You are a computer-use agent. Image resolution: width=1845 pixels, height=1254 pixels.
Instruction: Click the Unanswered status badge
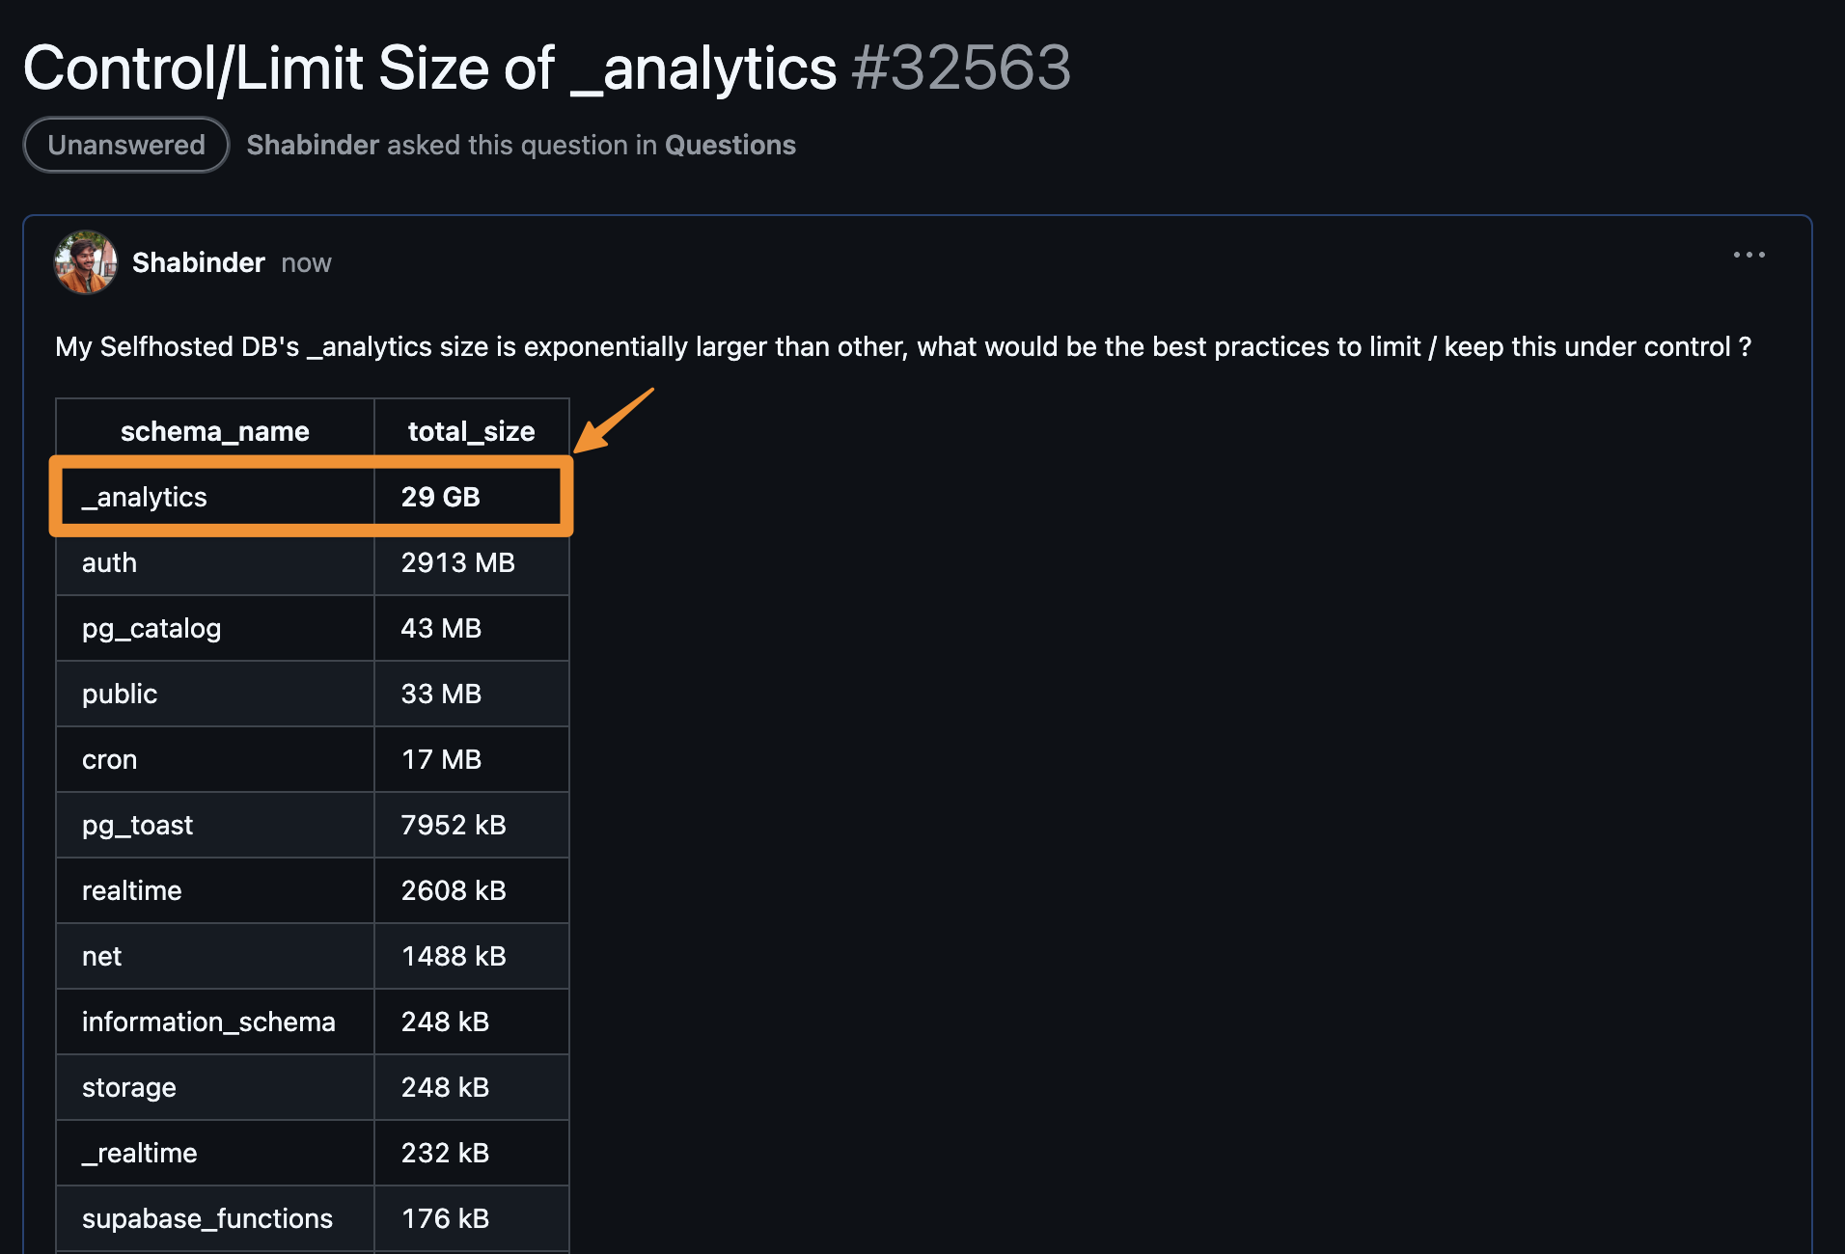click(x=126, y=145)
